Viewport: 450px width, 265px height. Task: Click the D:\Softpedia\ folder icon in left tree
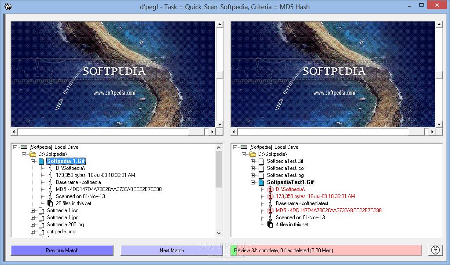coord(33,154)
